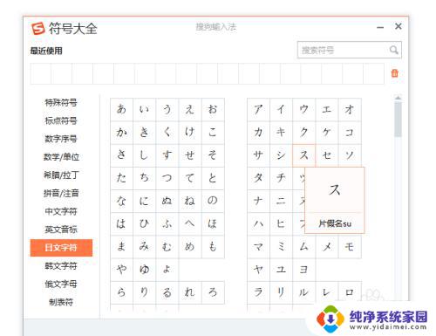Insert hiragana た
This screenshot has height=336, width=436.
[x=122, y=178]
